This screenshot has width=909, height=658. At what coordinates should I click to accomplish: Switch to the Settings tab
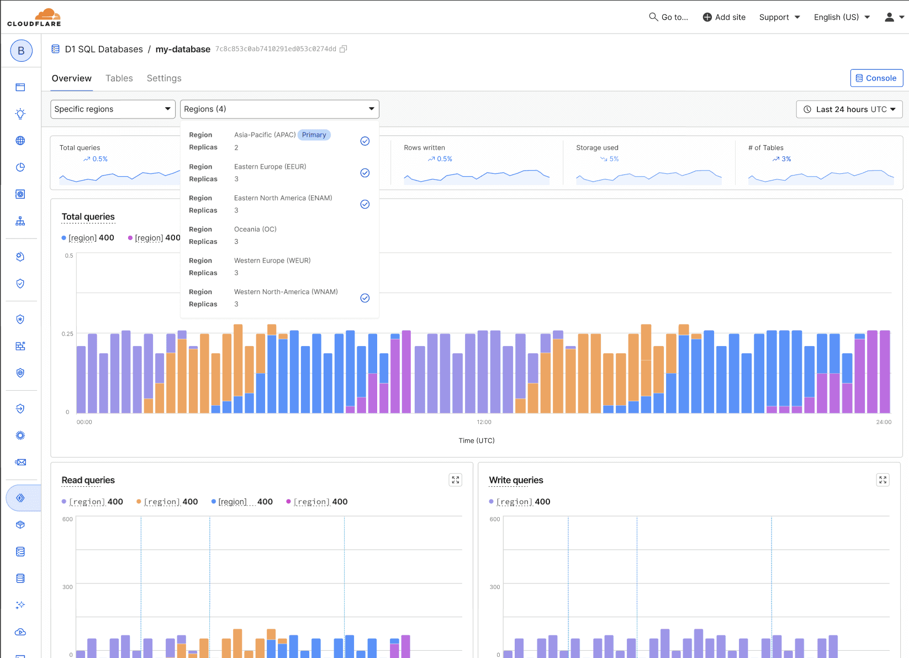pyautogui.click(x=164, y=78)
